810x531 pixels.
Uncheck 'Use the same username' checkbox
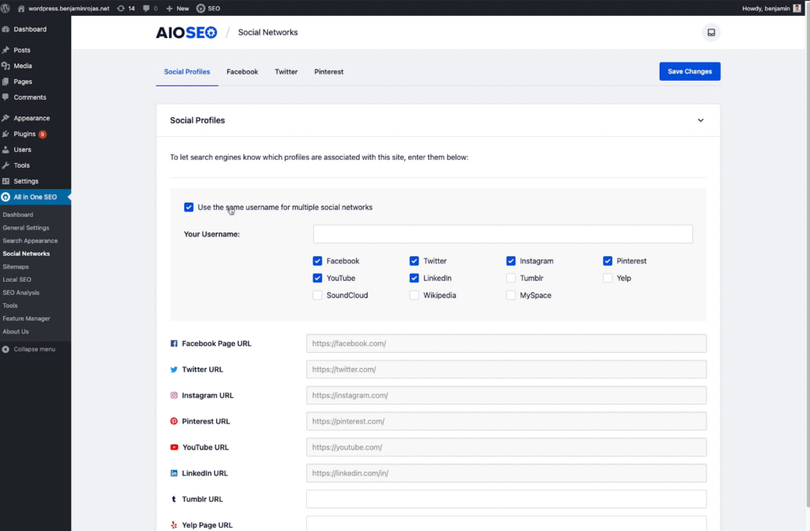point(189,207)
